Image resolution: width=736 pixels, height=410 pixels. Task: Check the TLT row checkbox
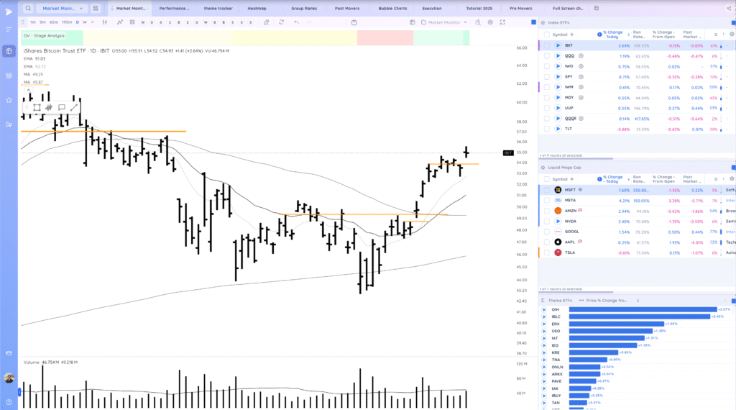click(547, 129)
